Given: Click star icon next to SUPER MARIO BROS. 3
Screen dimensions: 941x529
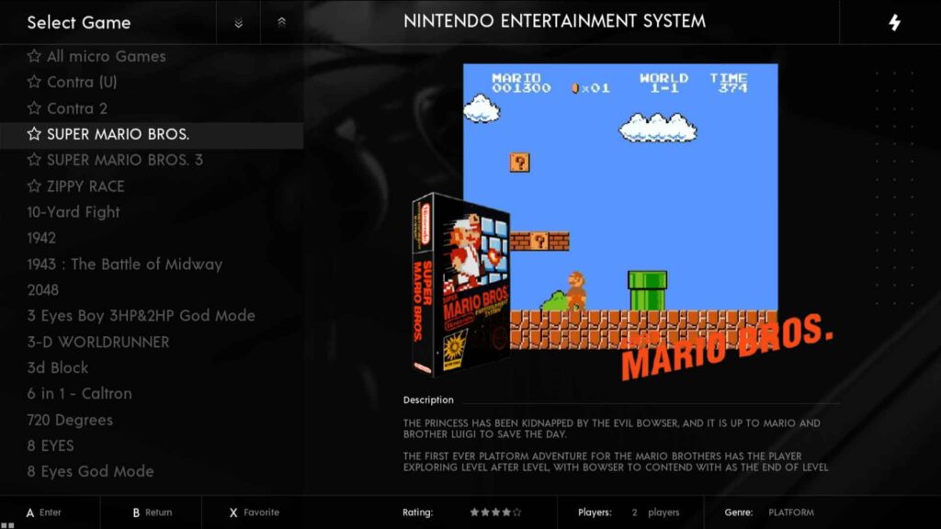Looking at the screenshot, I should pyautogui.click(x=34, y=160).
